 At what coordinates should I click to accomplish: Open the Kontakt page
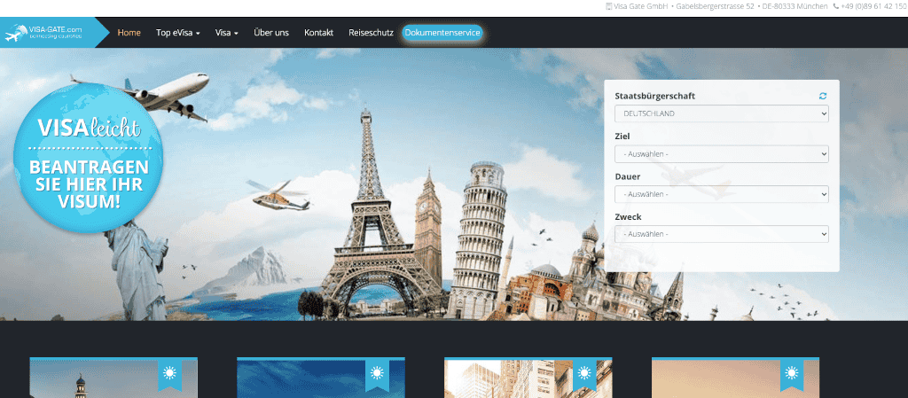(x=318, y=33)
